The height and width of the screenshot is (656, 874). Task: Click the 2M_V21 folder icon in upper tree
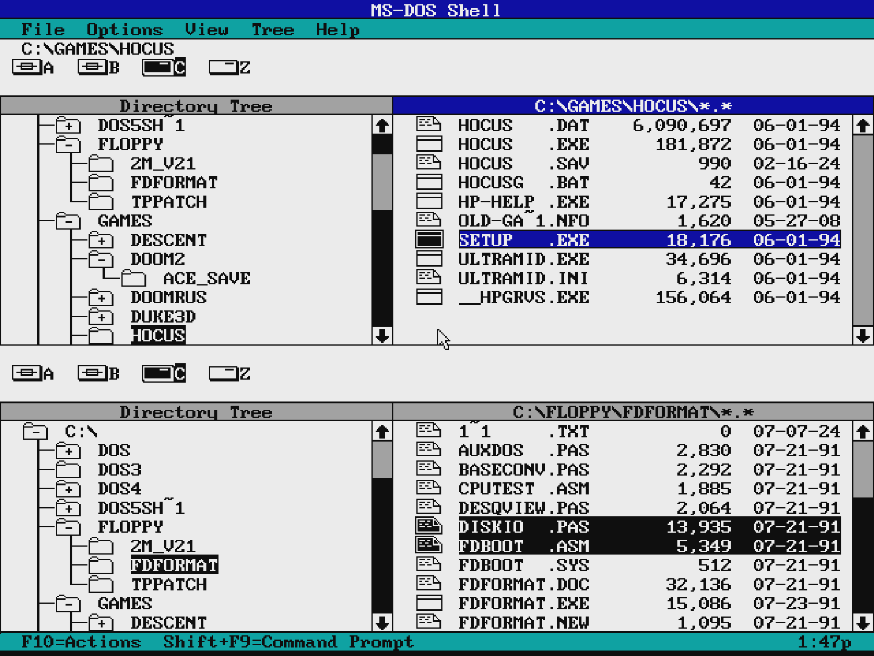[101, 163]
